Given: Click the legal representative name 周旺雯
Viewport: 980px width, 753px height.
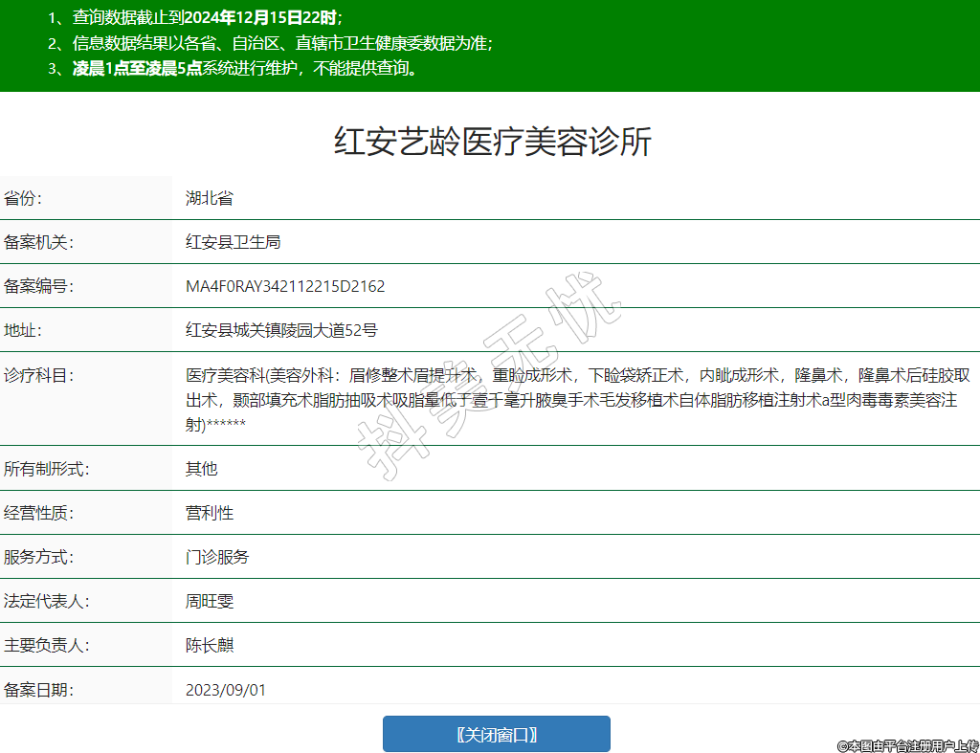Looking at the screenshot, I should 210,602.
